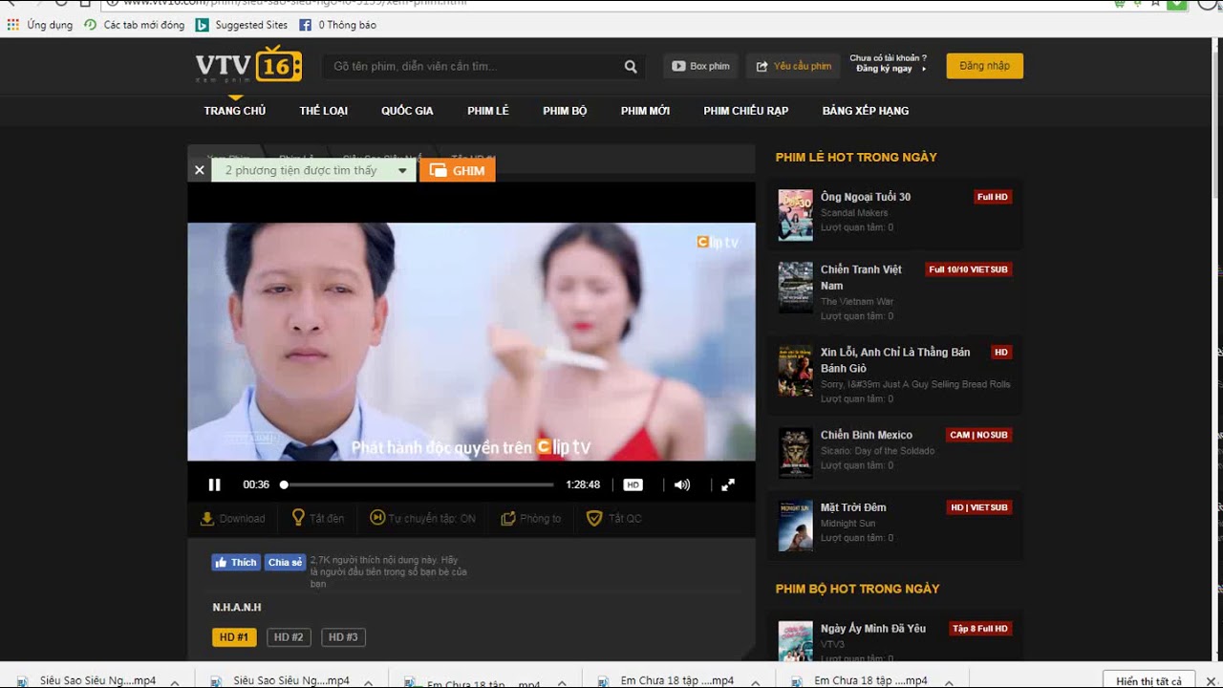The image size is (1223, 688).
Task: Click Facebook Thích like button
Action: point(236,562)
